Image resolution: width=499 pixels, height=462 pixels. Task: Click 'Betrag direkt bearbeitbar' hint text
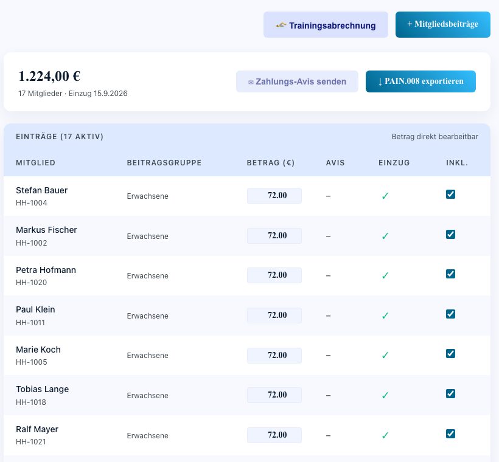point(434,137)
